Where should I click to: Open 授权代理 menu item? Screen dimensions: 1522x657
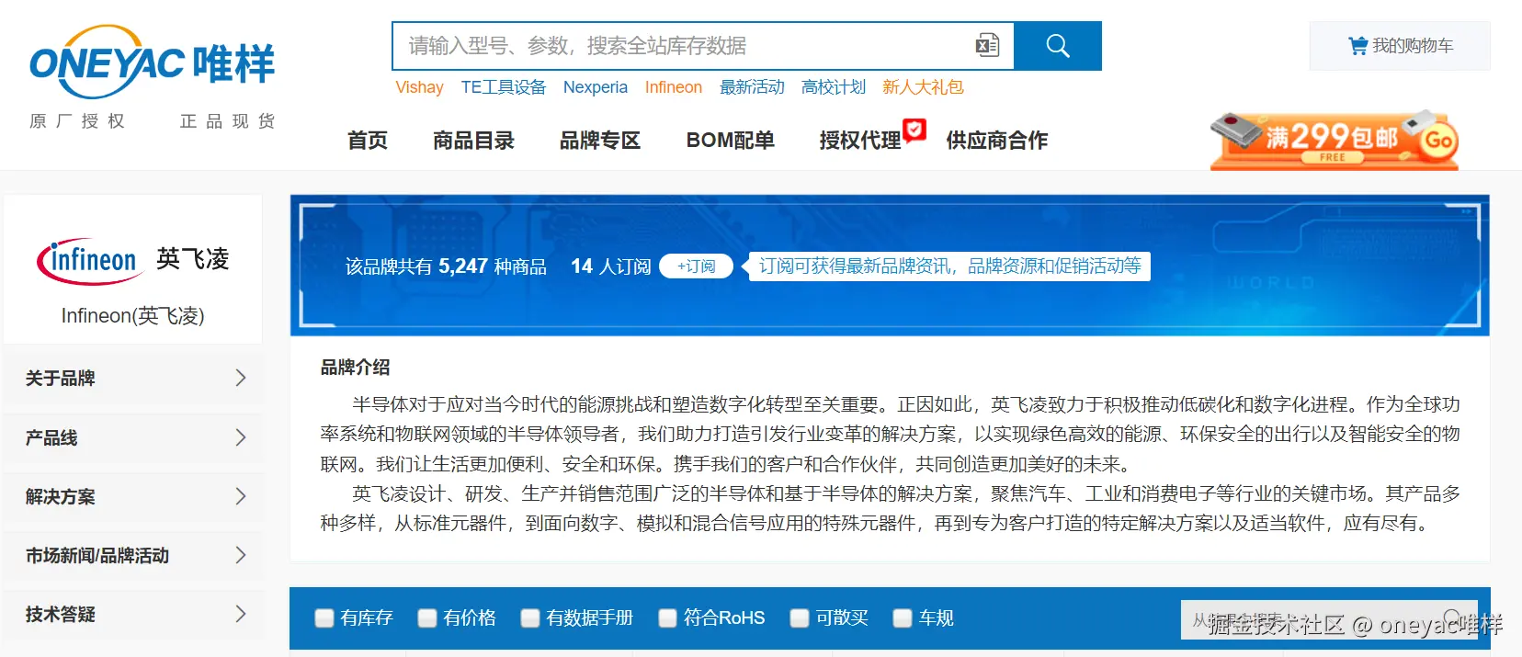click(x=860, y=141)
